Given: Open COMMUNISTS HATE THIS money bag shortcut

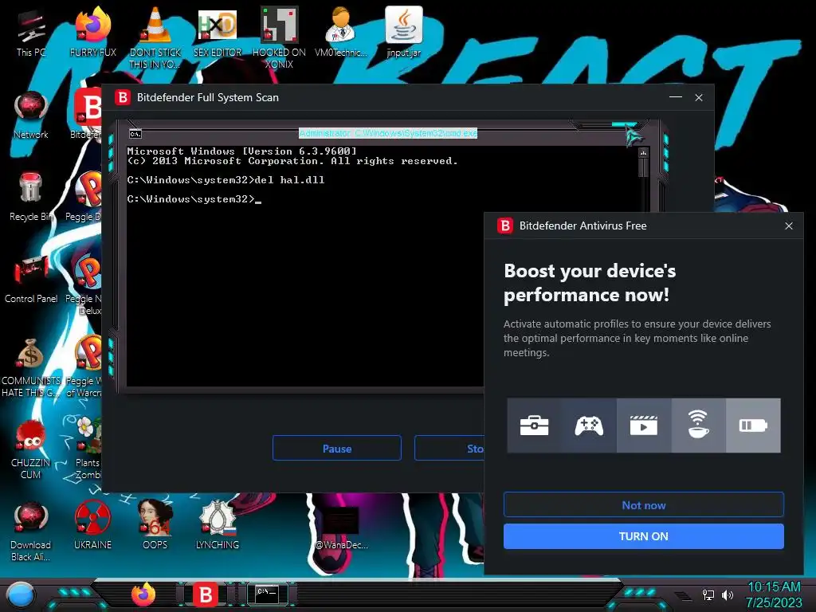Looking at the screenshot, I should point(31,367).
